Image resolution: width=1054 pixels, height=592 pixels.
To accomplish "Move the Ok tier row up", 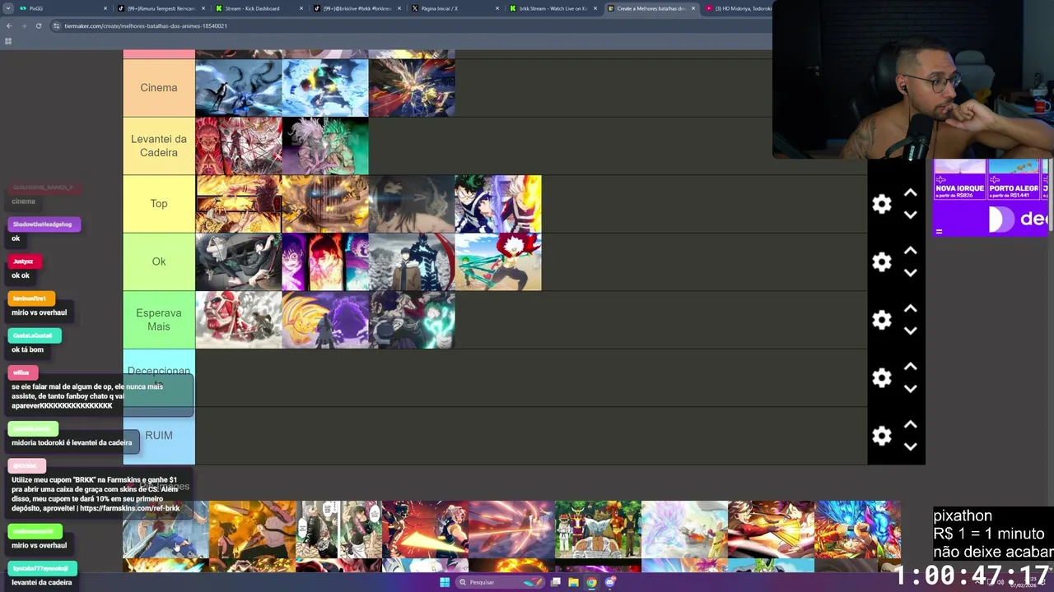I will [x=910, y=251].
